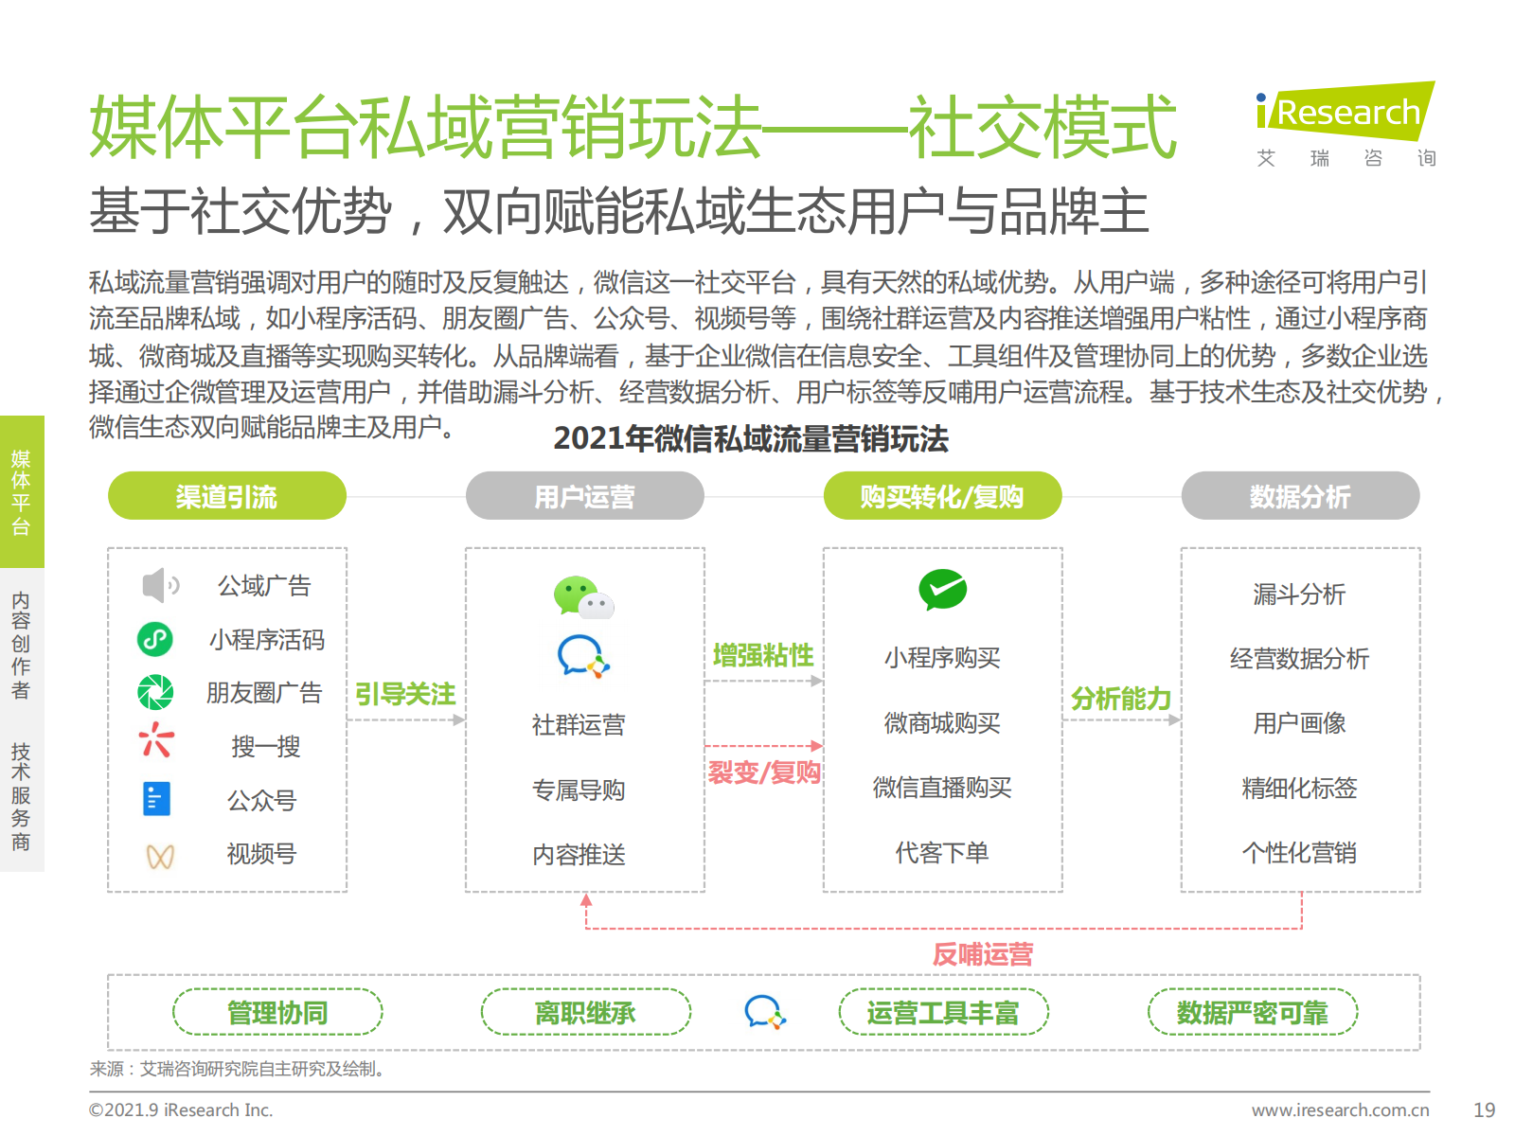Click the 个性化营销 text
Screen dimensions: 1515x1136
click(1299, 853)
